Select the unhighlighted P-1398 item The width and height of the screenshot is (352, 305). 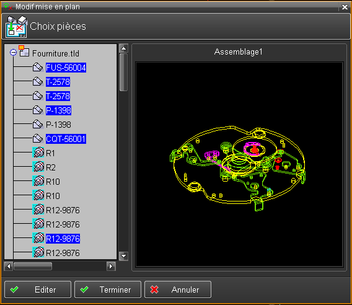click(x=58, y=125)
